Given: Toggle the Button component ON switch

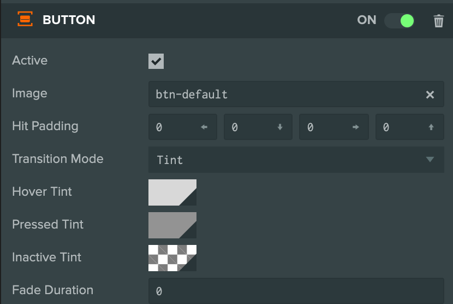Looking at the screenshot, I should (x=399, y=21).
